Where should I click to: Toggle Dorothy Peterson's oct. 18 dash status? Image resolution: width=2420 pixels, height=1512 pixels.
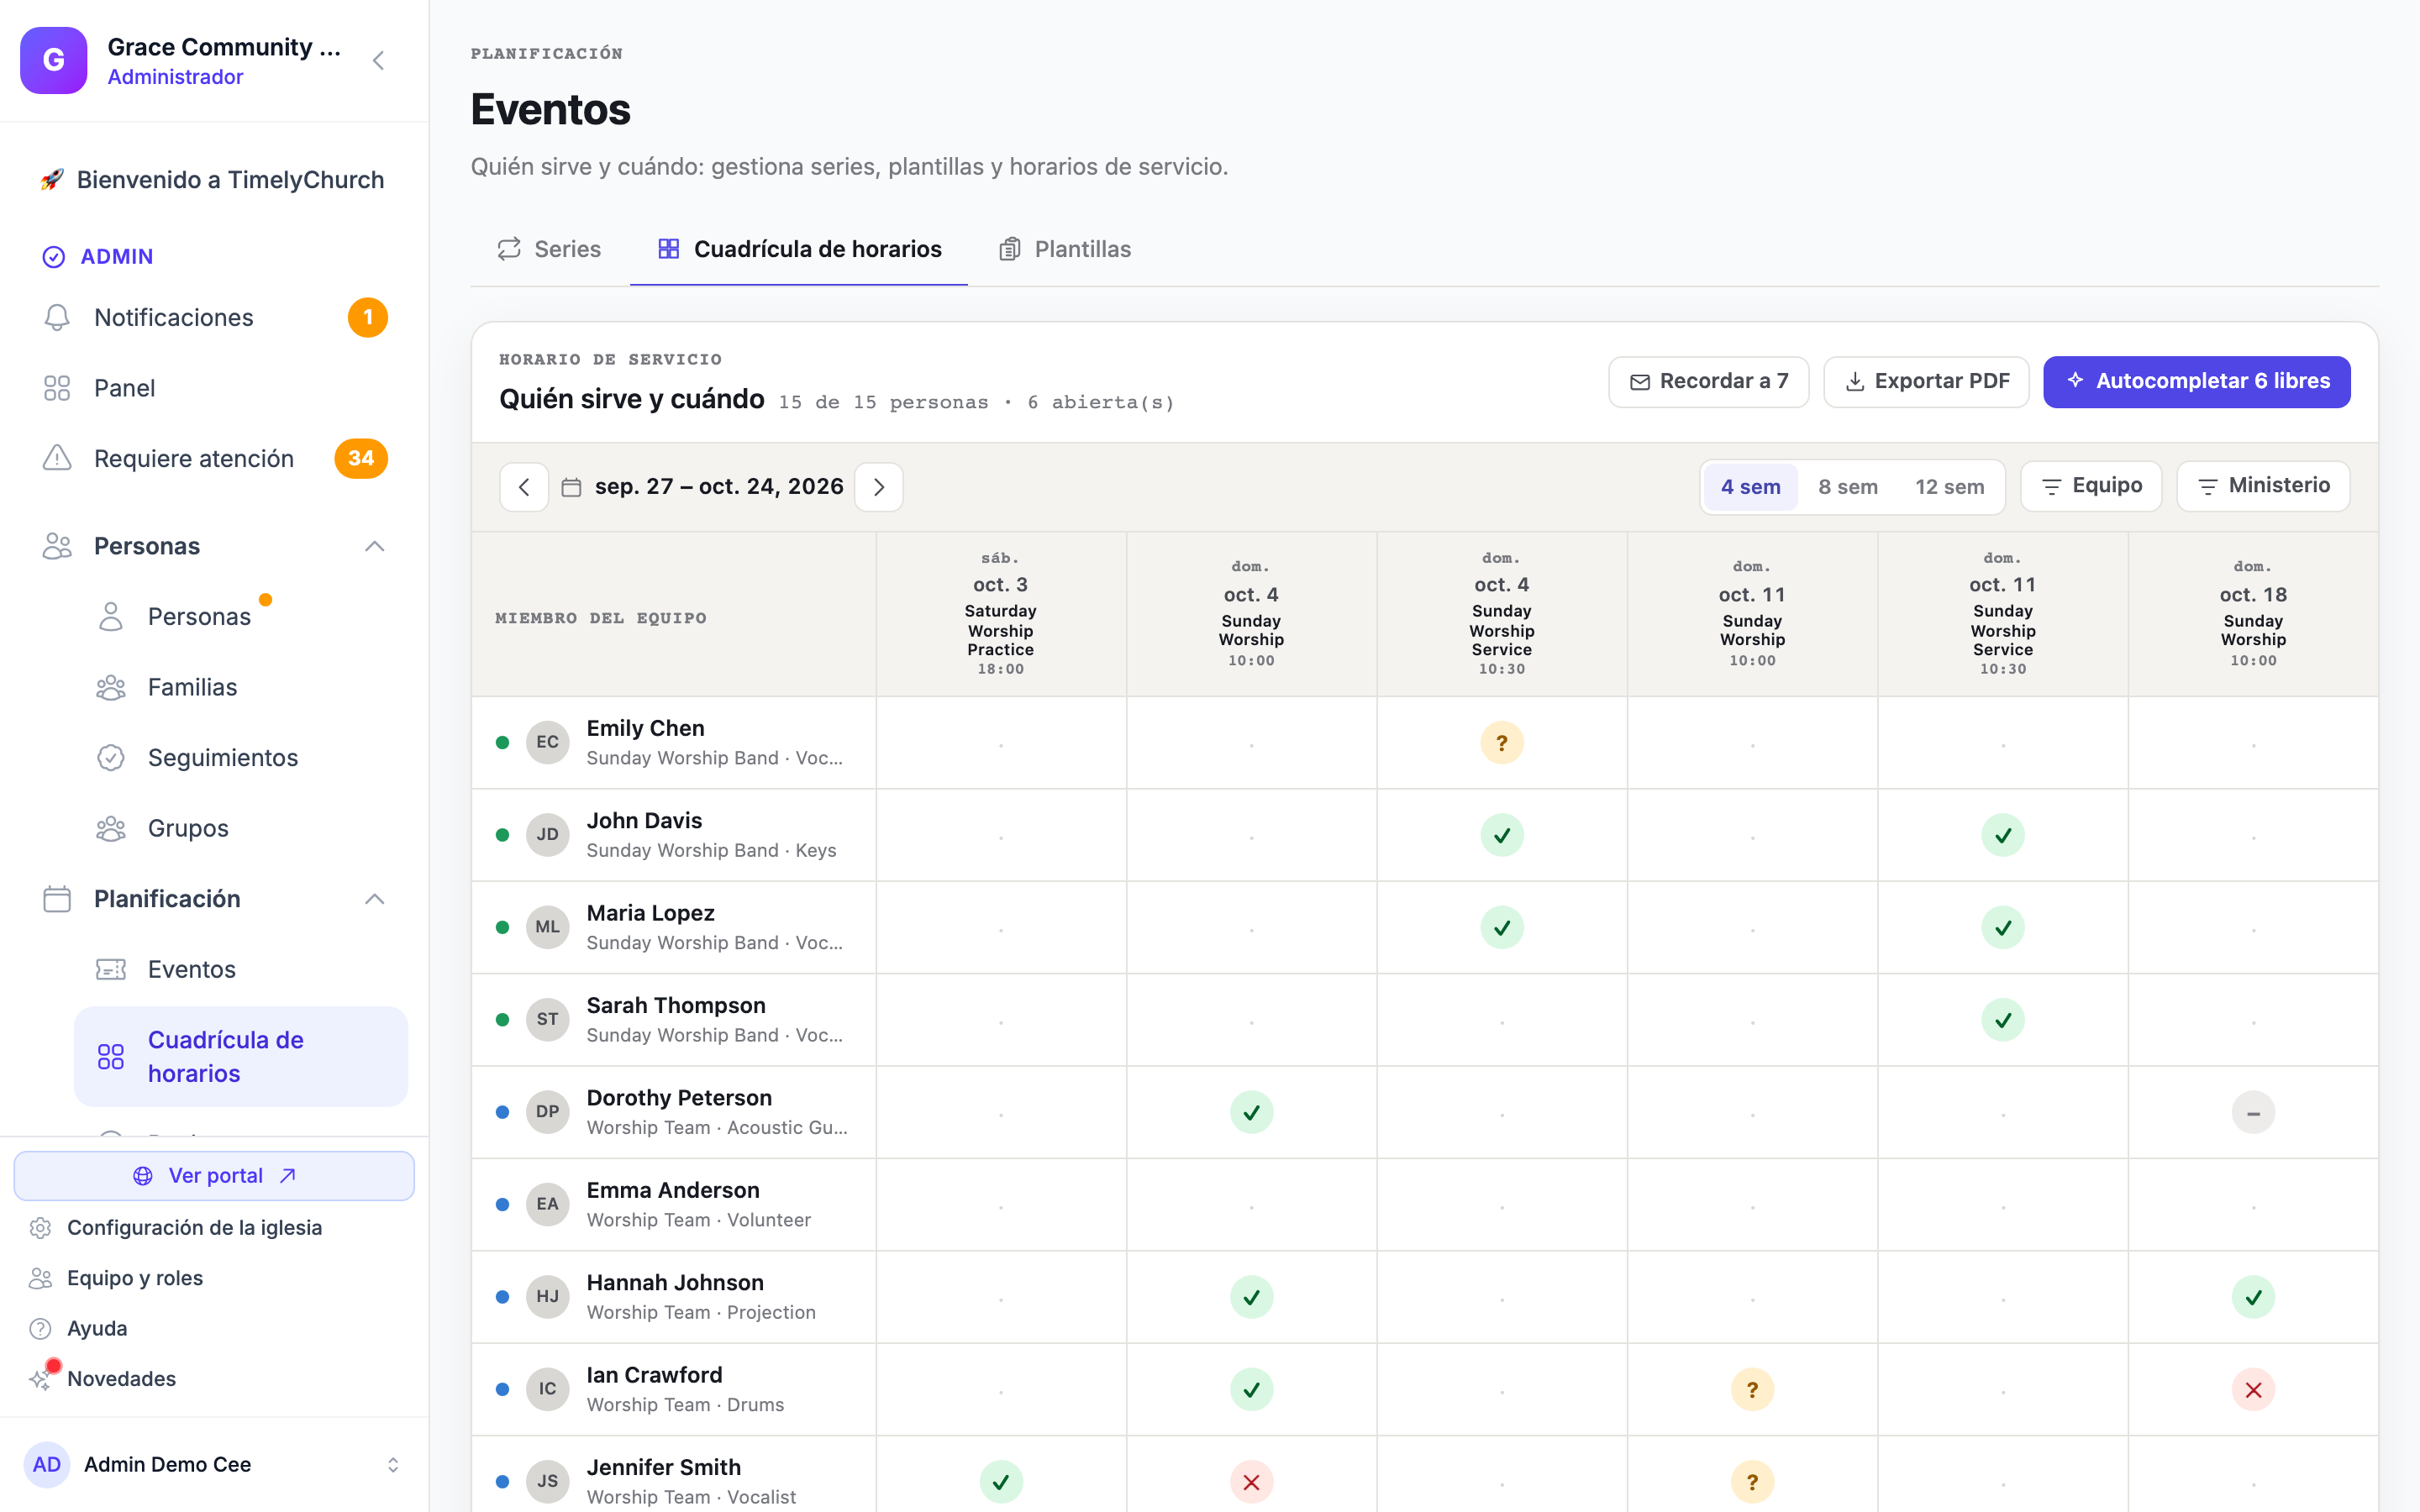point(2252,1112)
